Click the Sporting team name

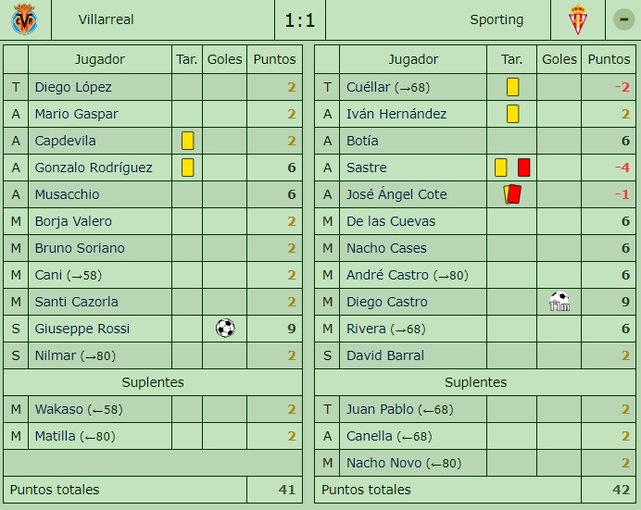(x=496, y=19)
